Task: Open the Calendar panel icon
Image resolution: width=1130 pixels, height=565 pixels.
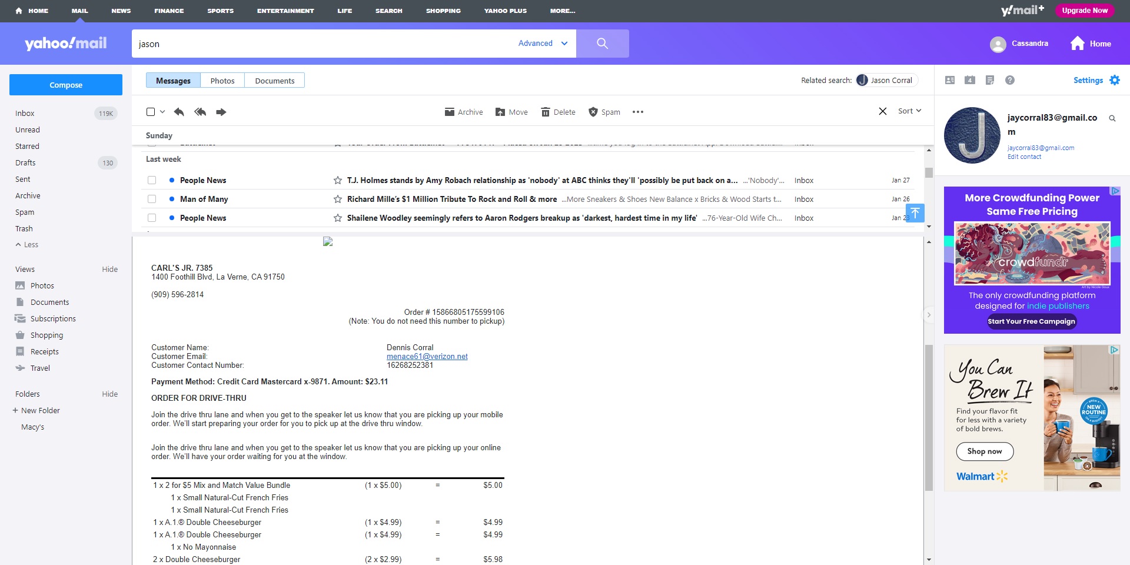Action: tap(970, 80)
